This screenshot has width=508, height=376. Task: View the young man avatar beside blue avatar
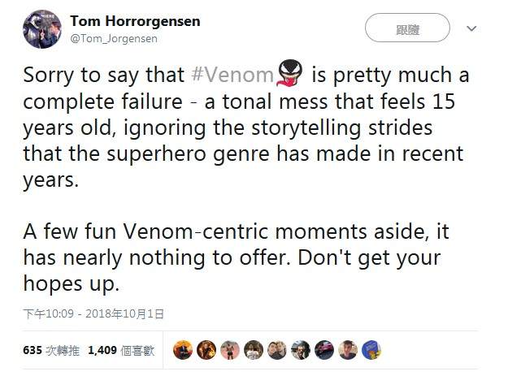(348, 350)
